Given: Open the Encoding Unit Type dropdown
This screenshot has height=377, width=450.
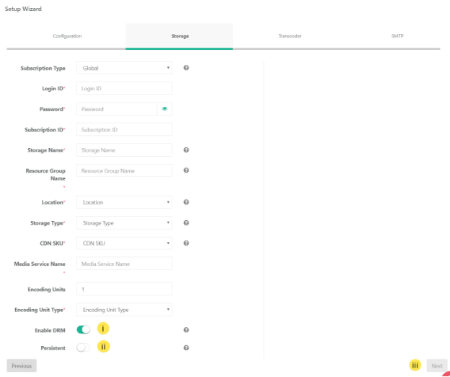Looking at the screenshot, I should [x=124, y=310].
